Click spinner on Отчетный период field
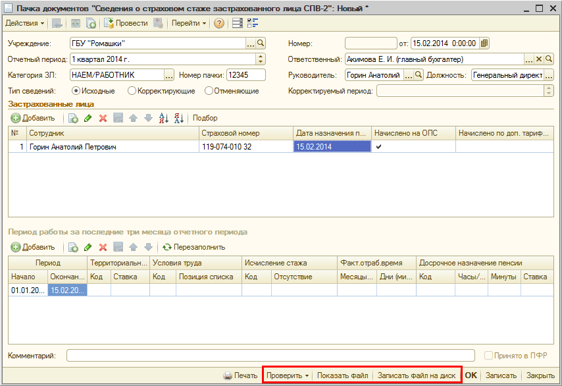Image resolution: width=562 pixels, height=386 pixels. click(261, 59)
